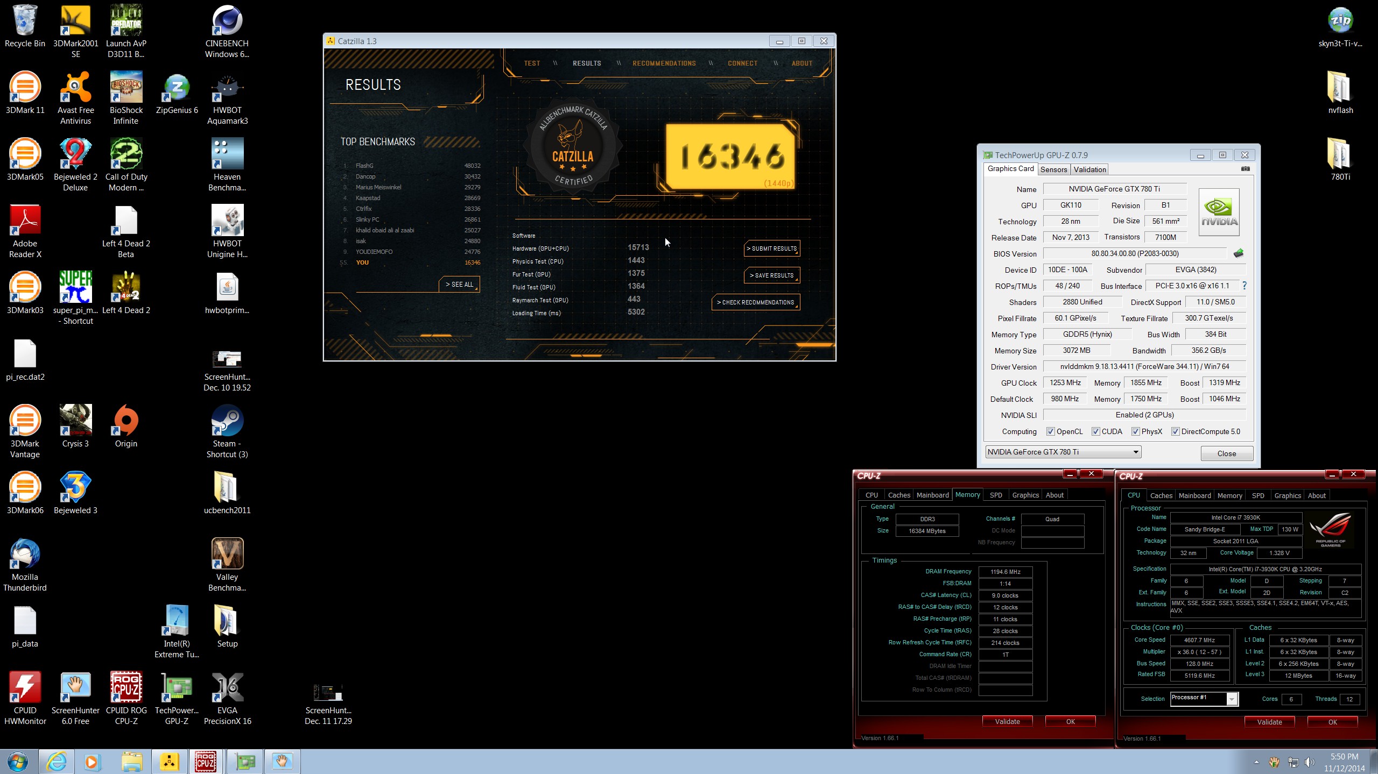
Task: Open the nvflash folder on desktop
Action: tap(1340, 93)
